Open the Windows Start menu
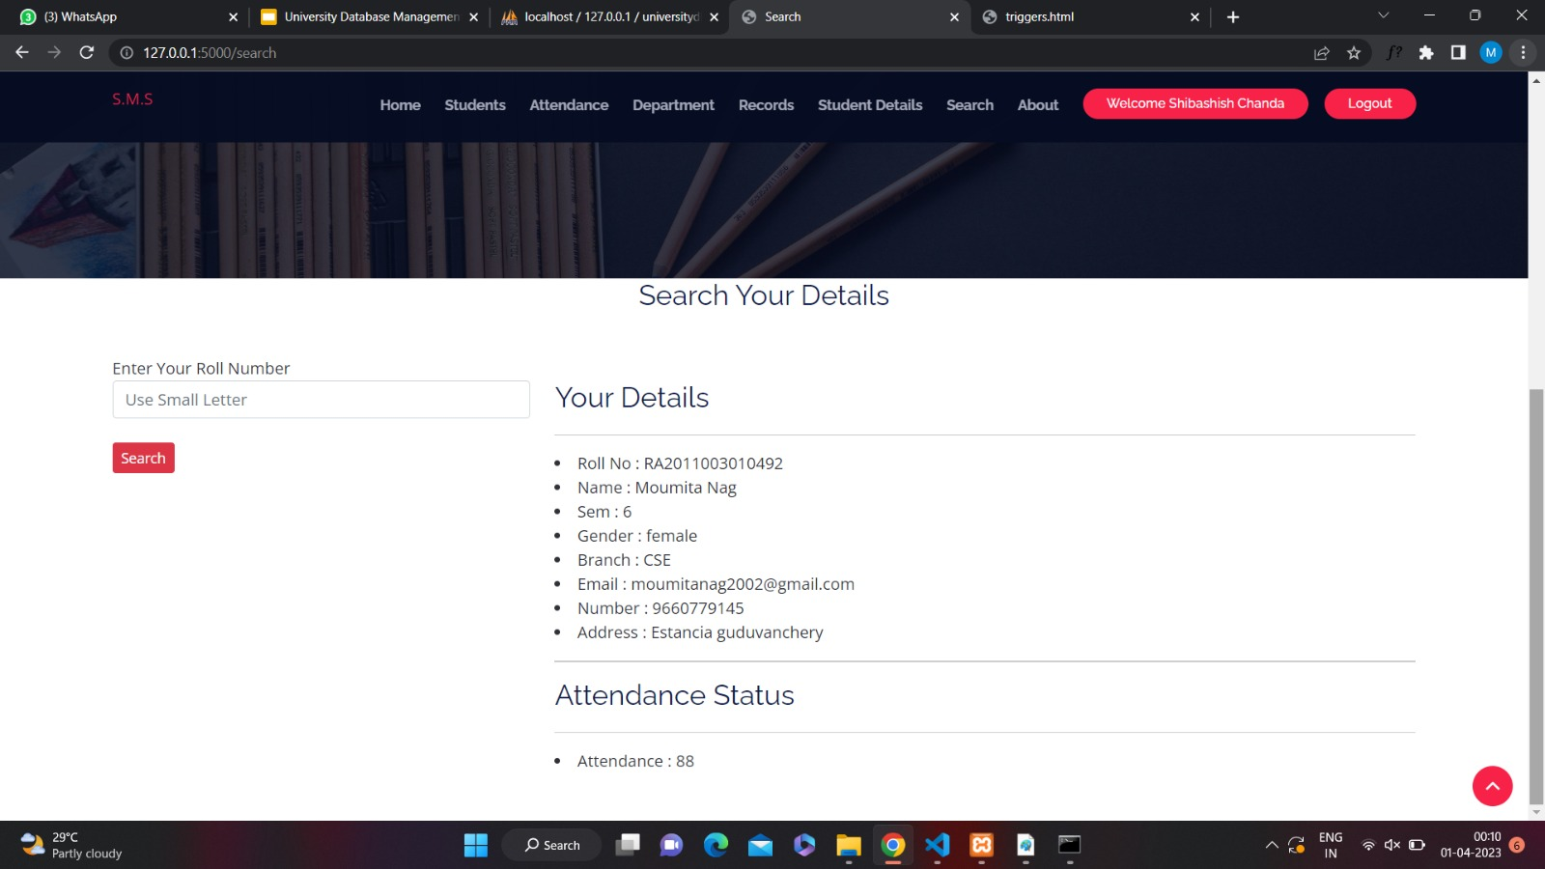Screen dimensions: 1545x869 pos(475,844)
